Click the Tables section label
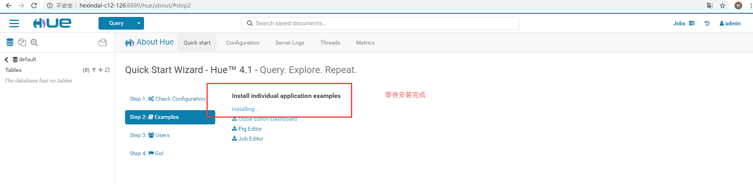Screen dimensions: 753x184 coord(13,70)
